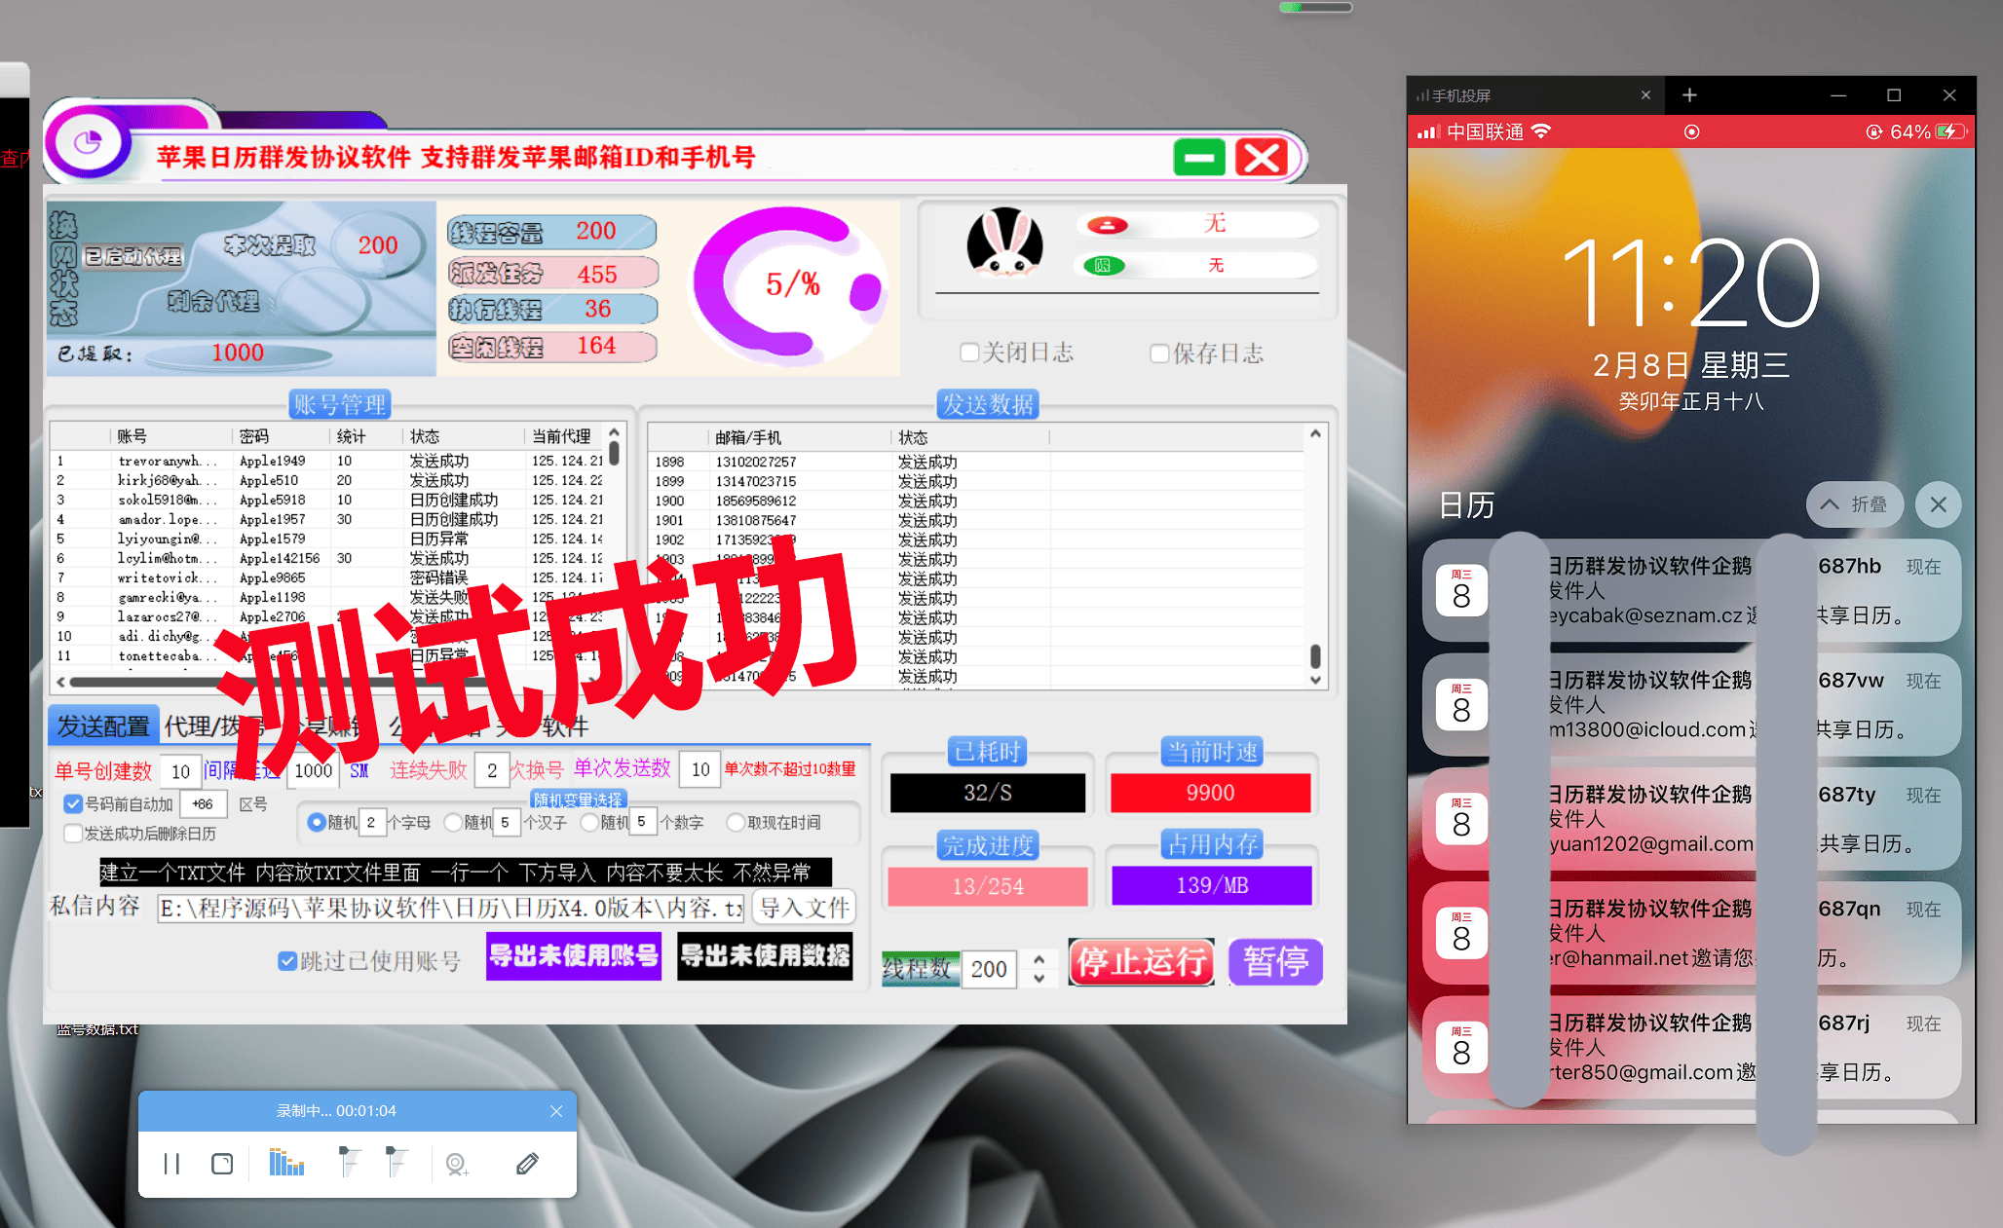Click 导出未使用账号 button
This screenshot has height=1228, width=2003.
point(574,955)
